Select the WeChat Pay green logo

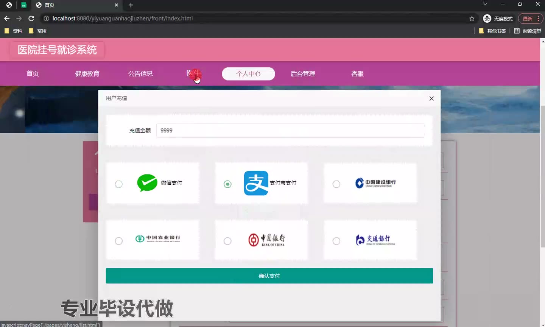point(147,183)
